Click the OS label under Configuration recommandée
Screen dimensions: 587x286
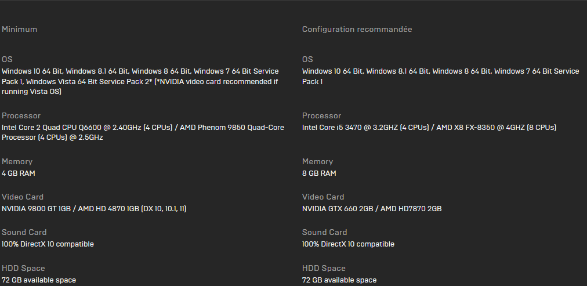[x=307, y=59]
